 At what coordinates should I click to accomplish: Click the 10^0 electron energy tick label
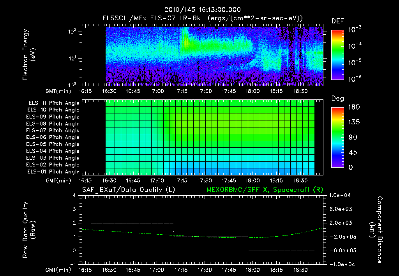[72, 85]
